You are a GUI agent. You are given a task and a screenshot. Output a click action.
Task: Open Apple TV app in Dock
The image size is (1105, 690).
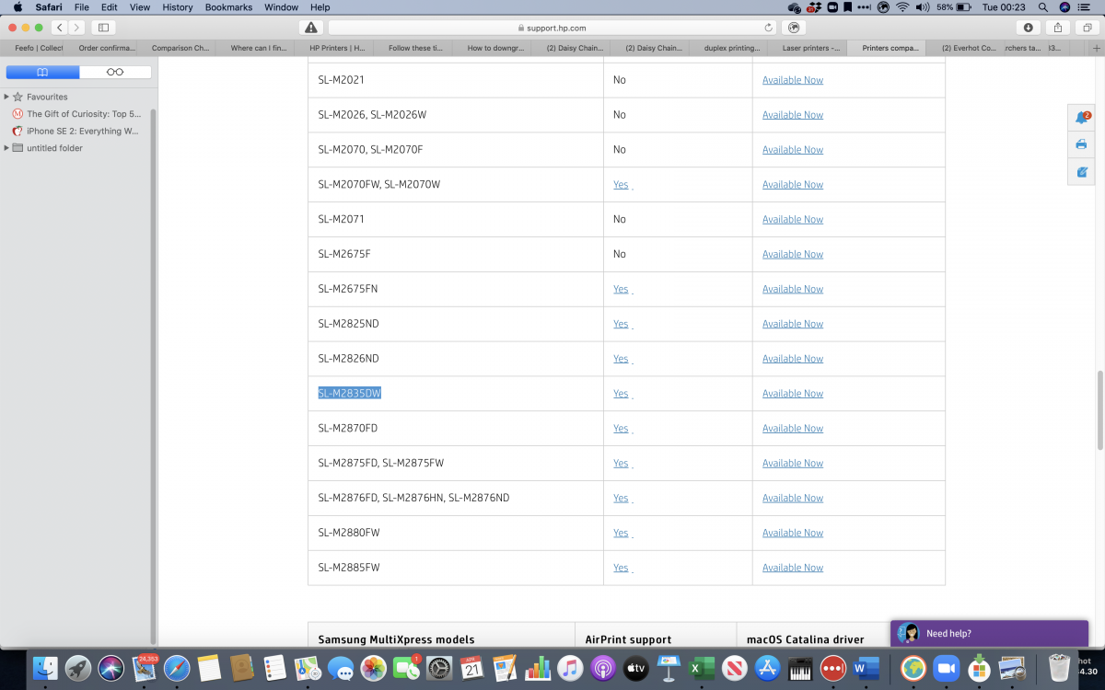[635, 668]
